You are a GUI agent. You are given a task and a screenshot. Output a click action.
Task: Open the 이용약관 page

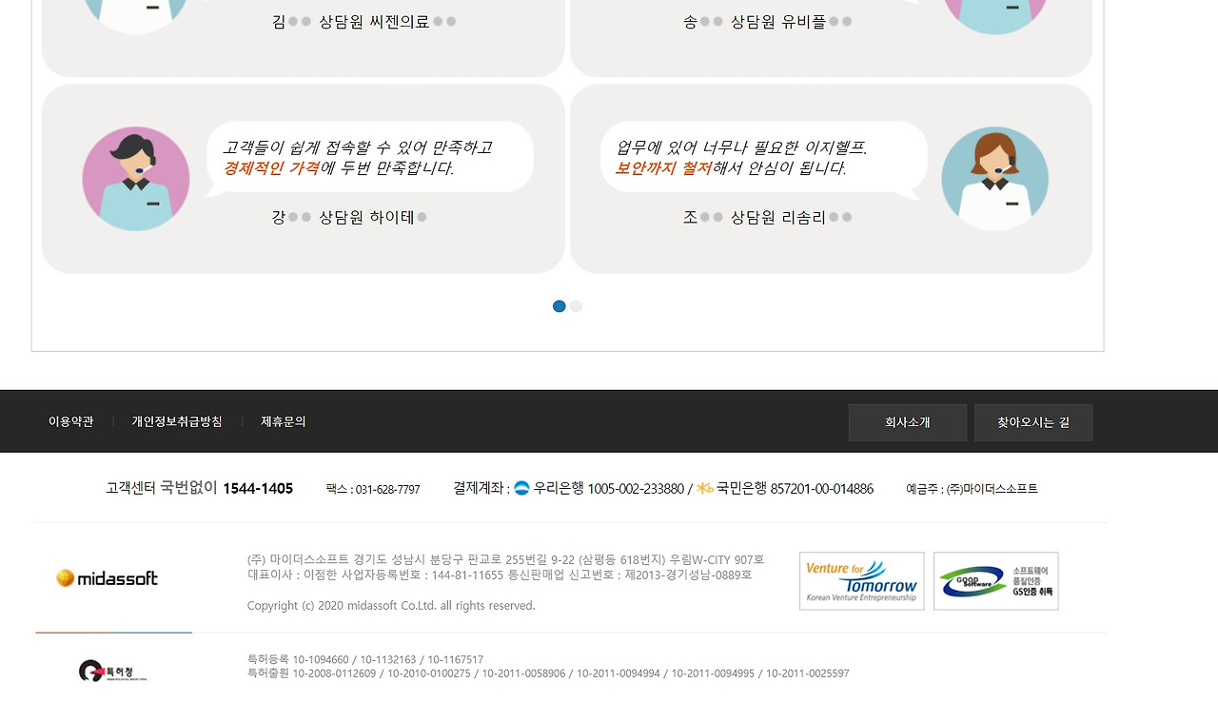[69, 421]
